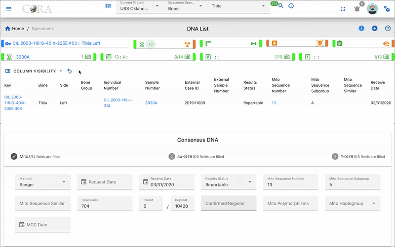This screenshot has width=395, height=247.
Task: Click the Mito Sequence Similar field
Action: [x=43, y=203]
